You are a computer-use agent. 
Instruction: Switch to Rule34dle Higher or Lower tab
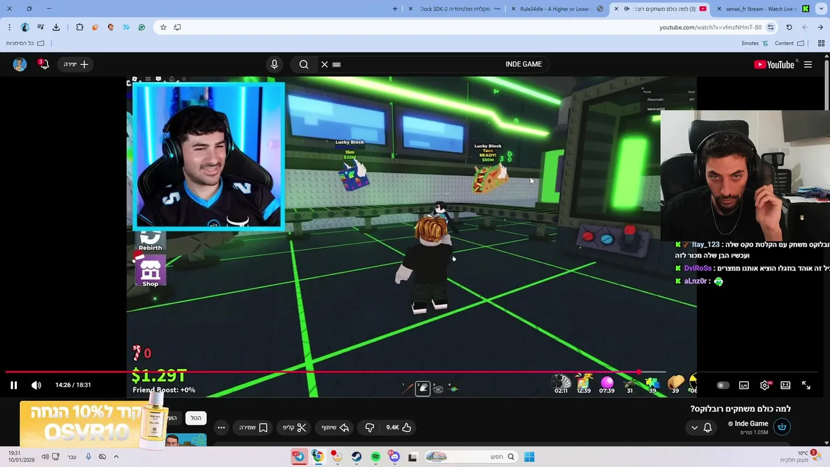[558, 9]
